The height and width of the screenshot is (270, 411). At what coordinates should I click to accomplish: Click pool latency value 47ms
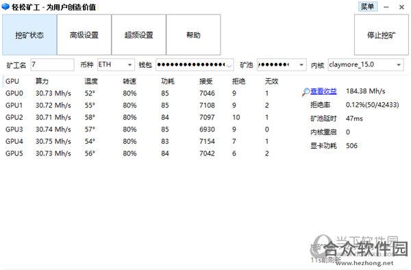tap(354, 119)
